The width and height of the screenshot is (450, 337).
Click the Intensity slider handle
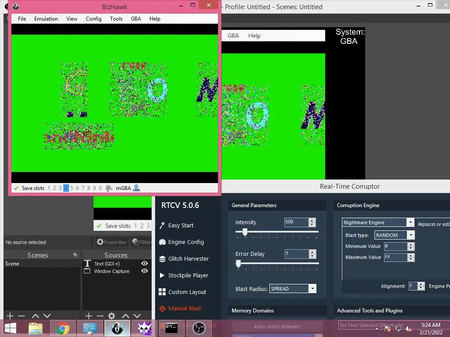click(245, 232)
